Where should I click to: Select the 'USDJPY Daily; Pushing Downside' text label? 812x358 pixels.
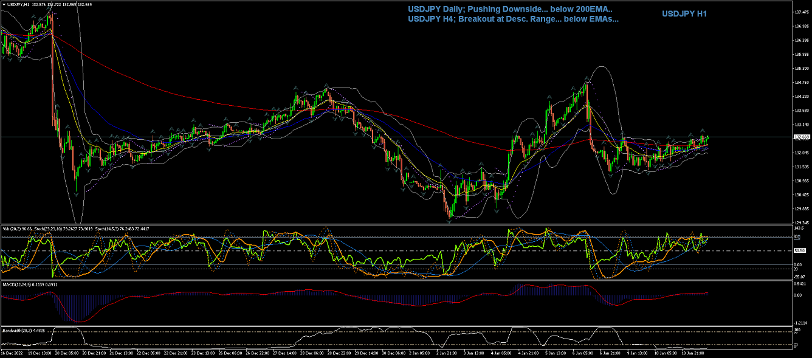(510, 9)
